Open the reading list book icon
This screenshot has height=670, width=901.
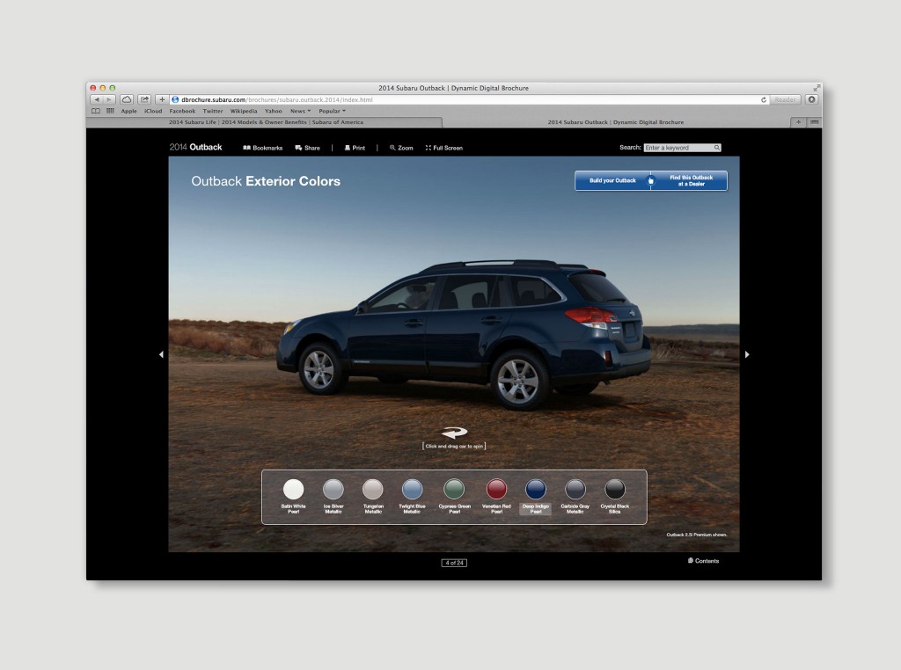[96, 112]
